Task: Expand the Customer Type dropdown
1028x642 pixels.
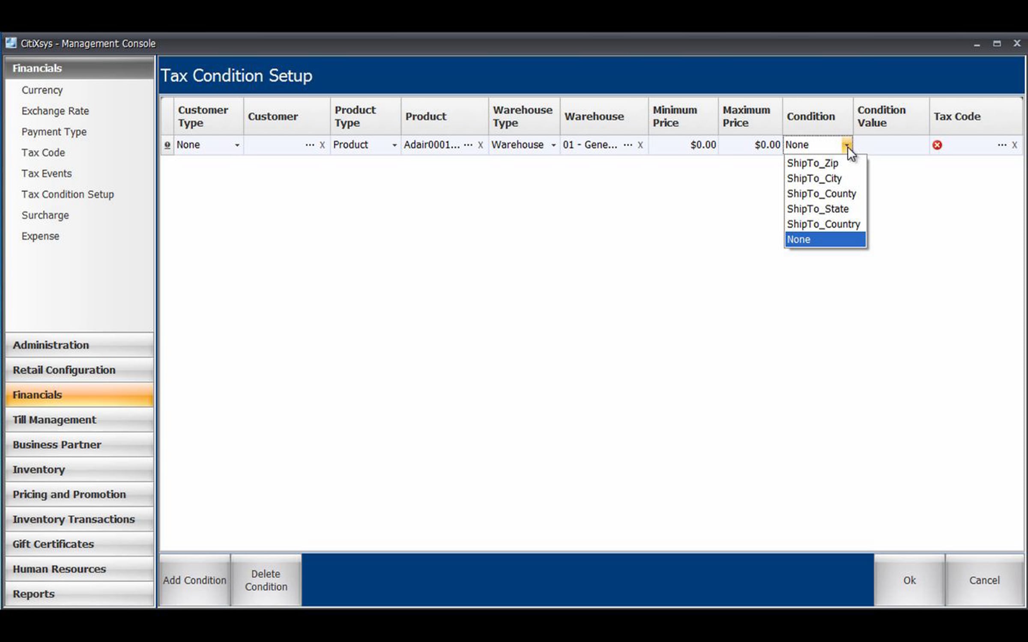Action: tap(237, 145)
